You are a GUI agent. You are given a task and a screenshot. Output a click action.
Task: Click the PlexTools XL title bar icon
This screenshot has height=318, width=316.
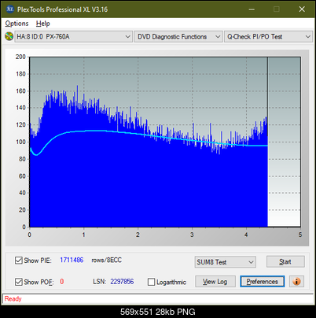click(9, 9)
